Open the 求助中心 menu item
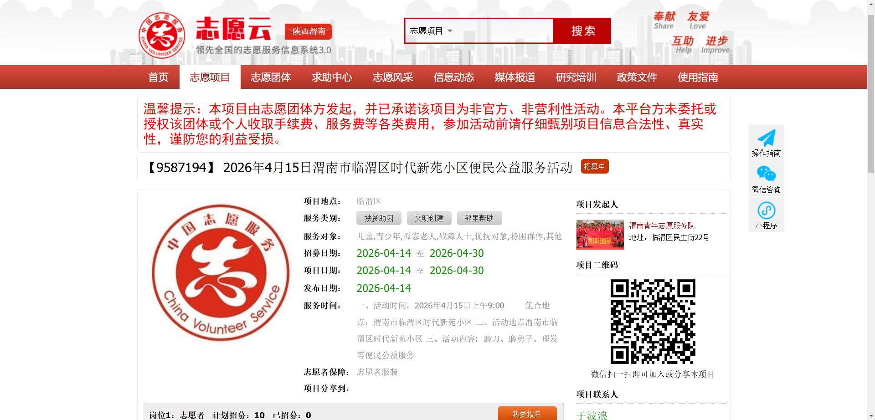Screen dimensions: 875x420 click(332, 77)
